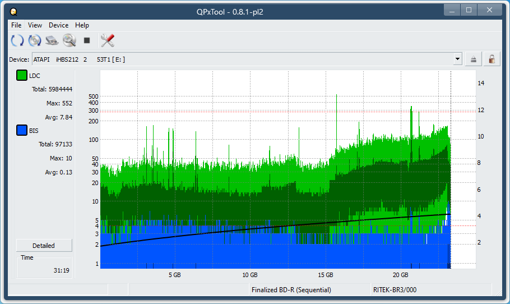
Task: Click the 20 GB axis label
Action: (x=400, y=275)
